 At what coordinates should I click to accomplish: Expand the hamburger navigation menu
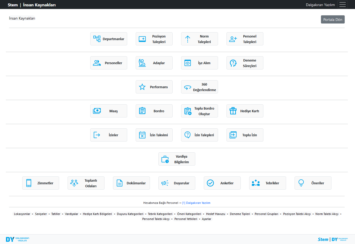342,5
